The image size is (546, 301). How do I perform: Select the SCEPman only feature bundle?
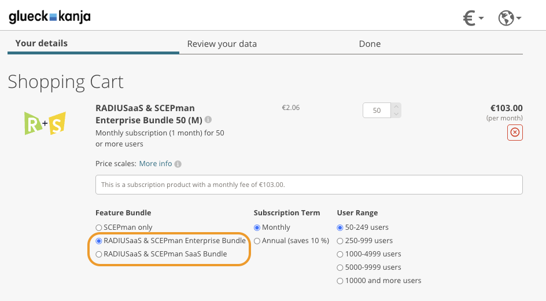point(99,227)
